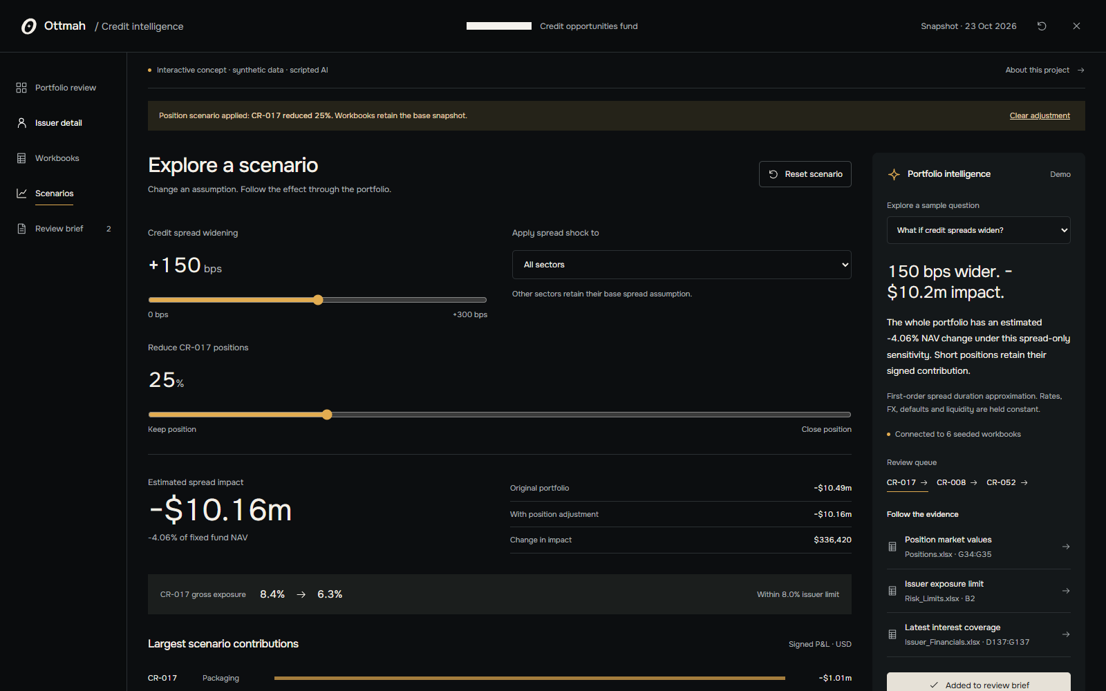This screenshot has height=691, width=1106.
Task: Click the Credit opportunities fund title
Action: pyautogui.click(x=589, y=26)
